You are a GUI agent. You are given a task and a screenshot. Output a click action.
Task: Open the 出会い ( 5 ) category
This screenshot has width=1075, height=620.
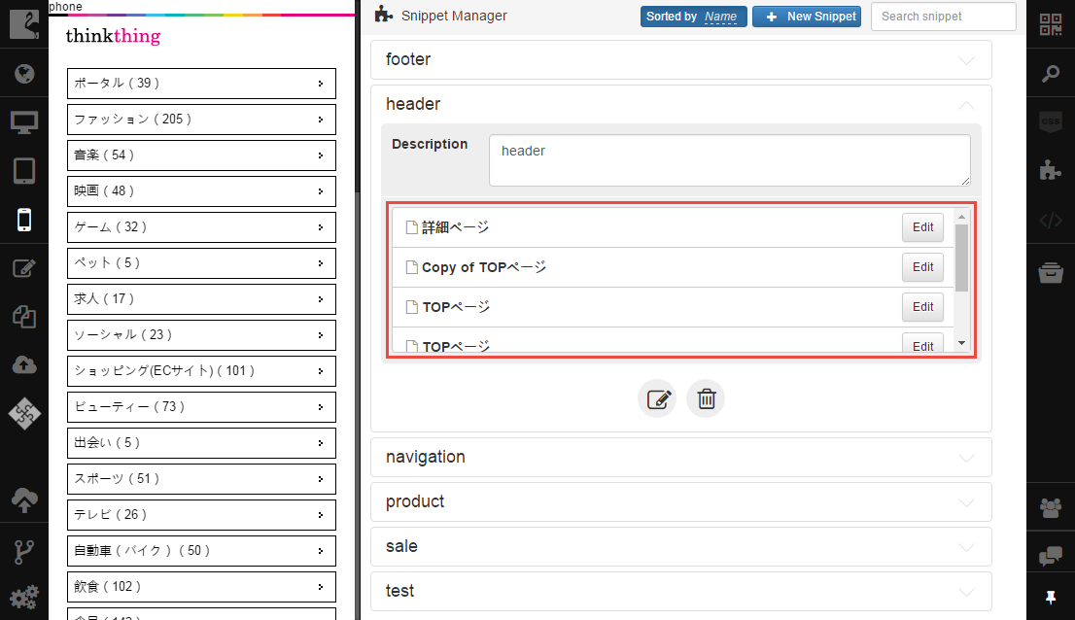coord(201,443)
